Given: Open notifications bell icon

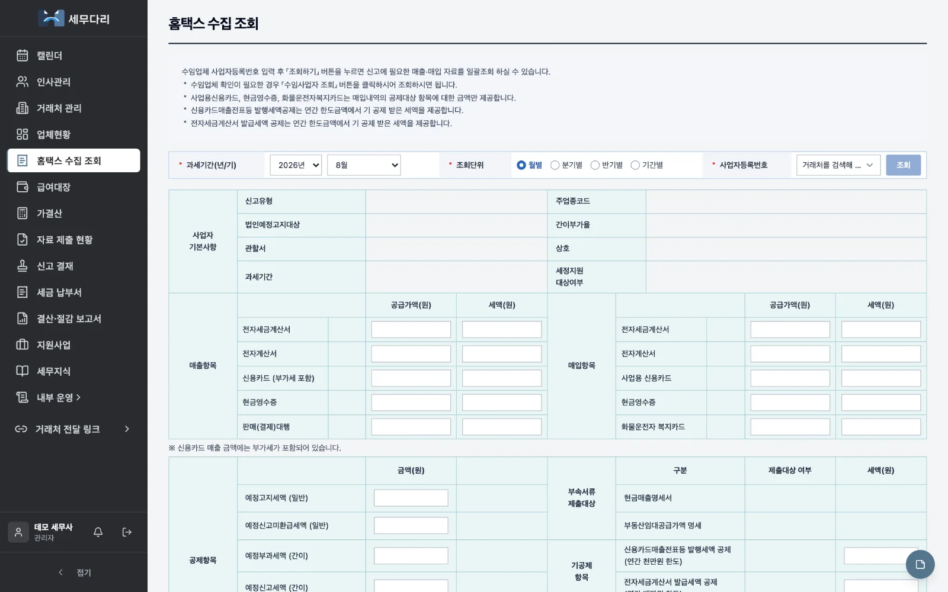Looking at the screenshot, I should point(98,532).
